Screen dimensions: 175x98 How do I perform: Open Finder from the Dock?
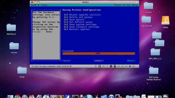10,96
